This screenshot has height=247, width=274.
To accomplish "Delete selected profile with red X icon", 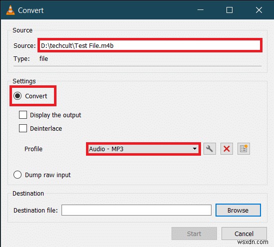I will click(x=226, y=149).
